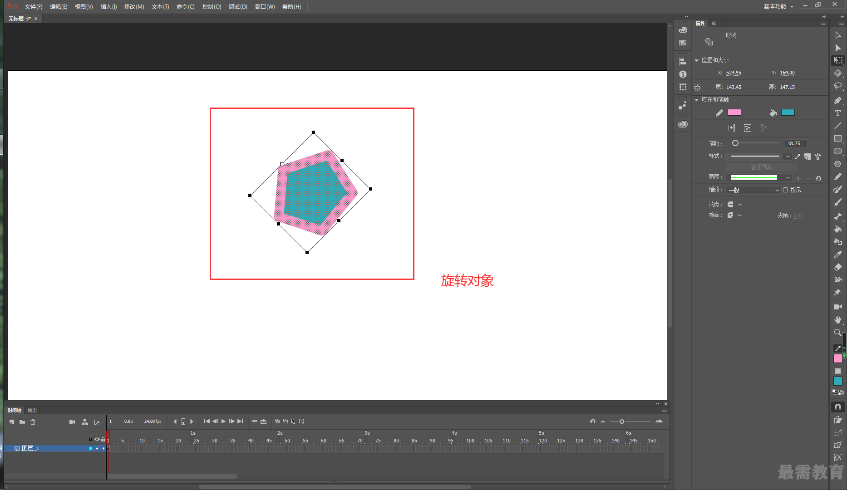The width and height of the screenshot is (847, 490).
Task: Open the 样式 stroke style dropdown
Action: [759, 156]
